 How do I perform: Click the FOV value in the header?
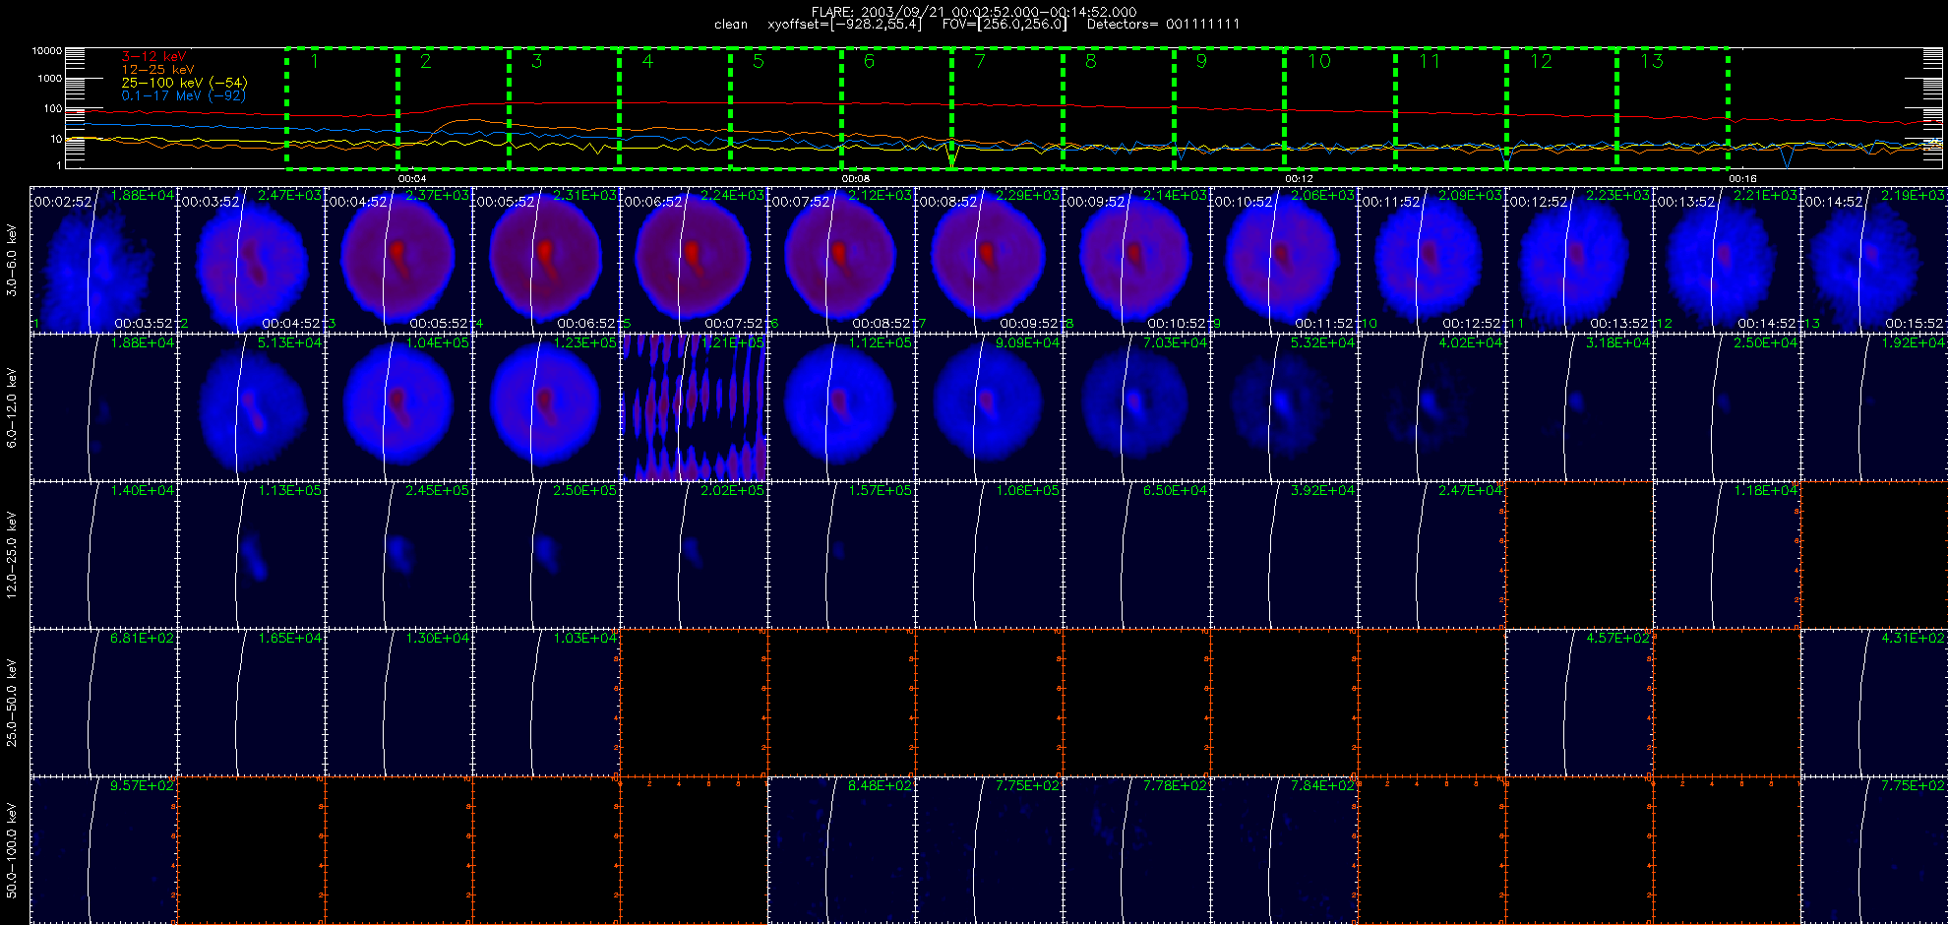[1004, 25]
